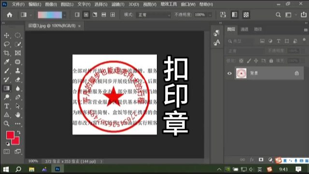The width and height of the screenshot is (309, 174).
Task: Choose the Reflected Gradient style button
Action: tap(104, 14)
